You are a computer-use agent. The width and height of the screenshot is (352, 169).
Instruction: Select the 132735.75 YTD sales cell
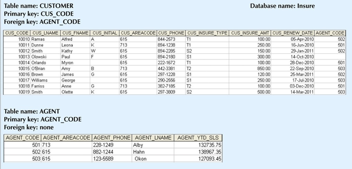(x=198, y=145)
